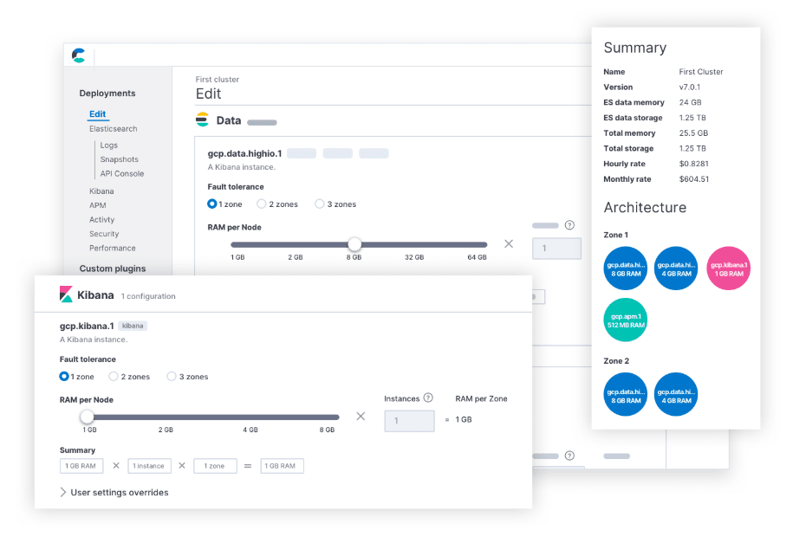Click the kibana tag beside gcp.kibana.1
Viewport: 793px width, 537px height.
point(133,326)
